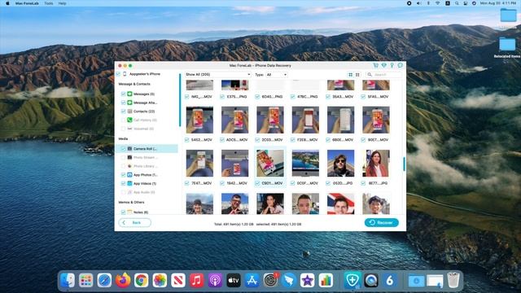Image resolution: width=521 pixels, height=293 pixels.
Task: Click the Call History phone icon
Action: click(x=129, y=120)
